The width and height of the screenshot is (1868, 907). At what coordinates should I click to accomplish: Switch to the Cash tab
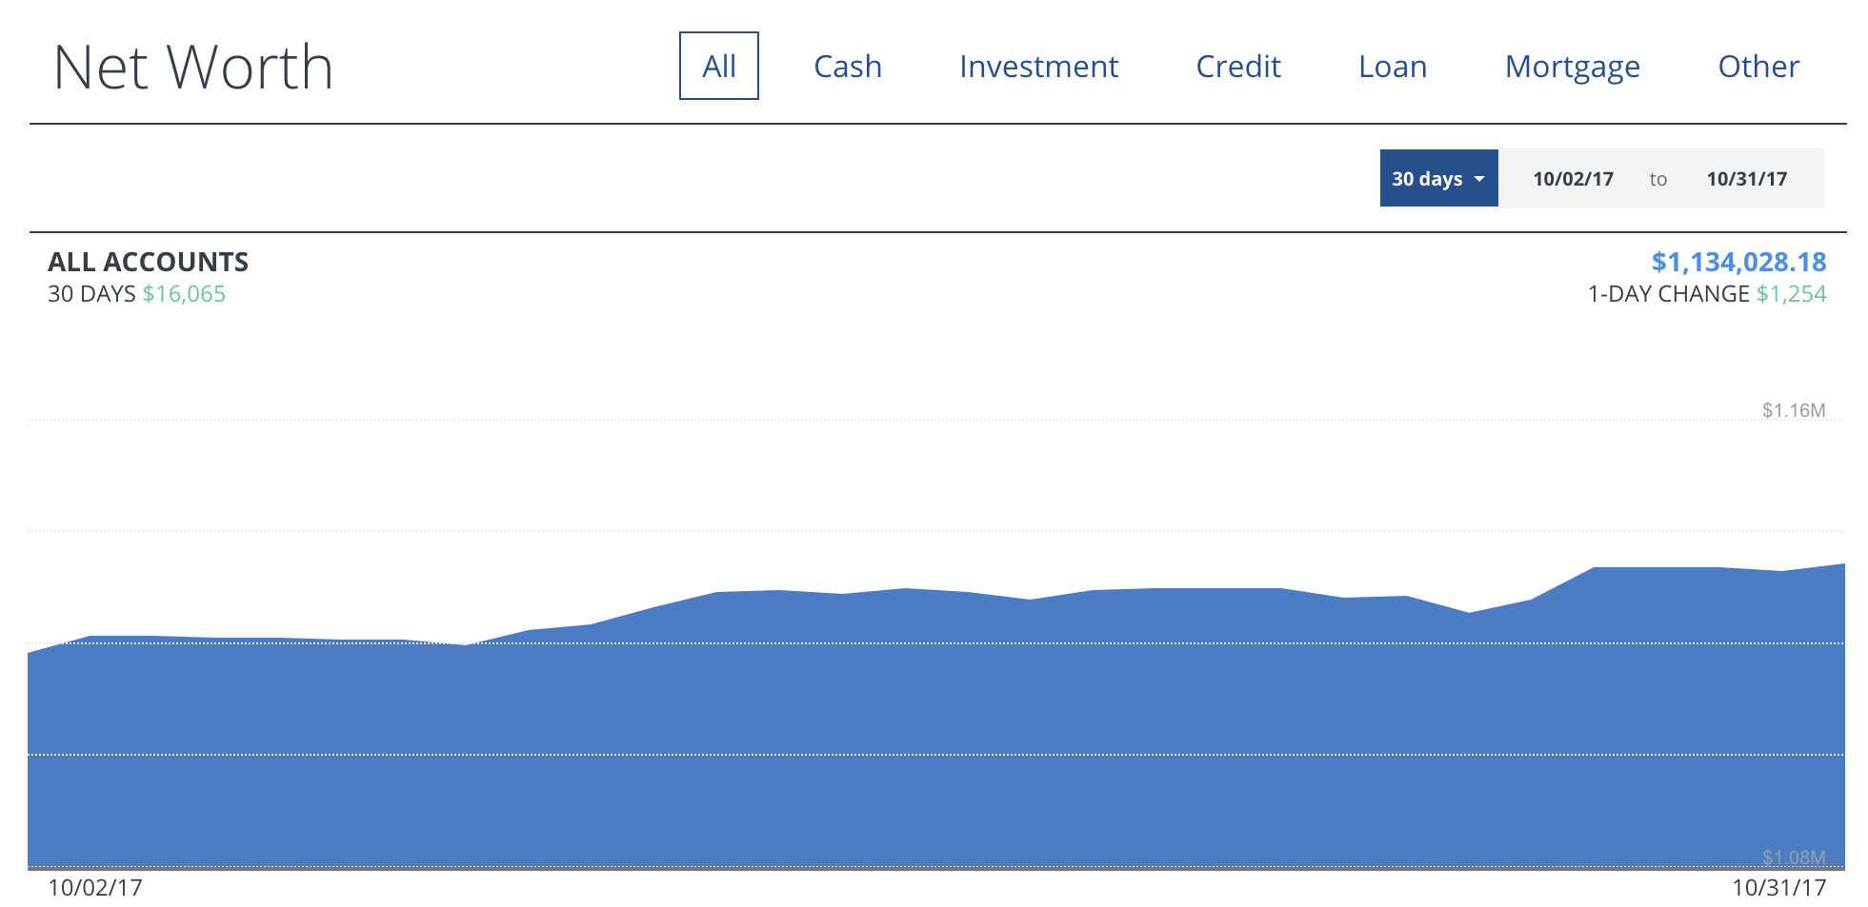click(847, 67)
